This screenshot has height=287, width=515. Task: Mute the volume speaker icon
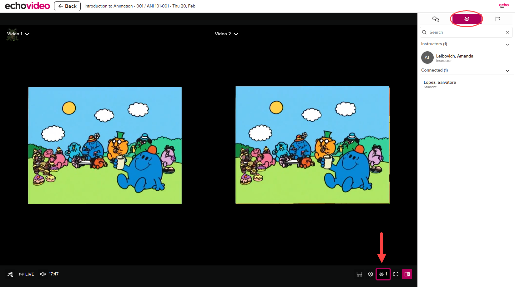[43, 274]
